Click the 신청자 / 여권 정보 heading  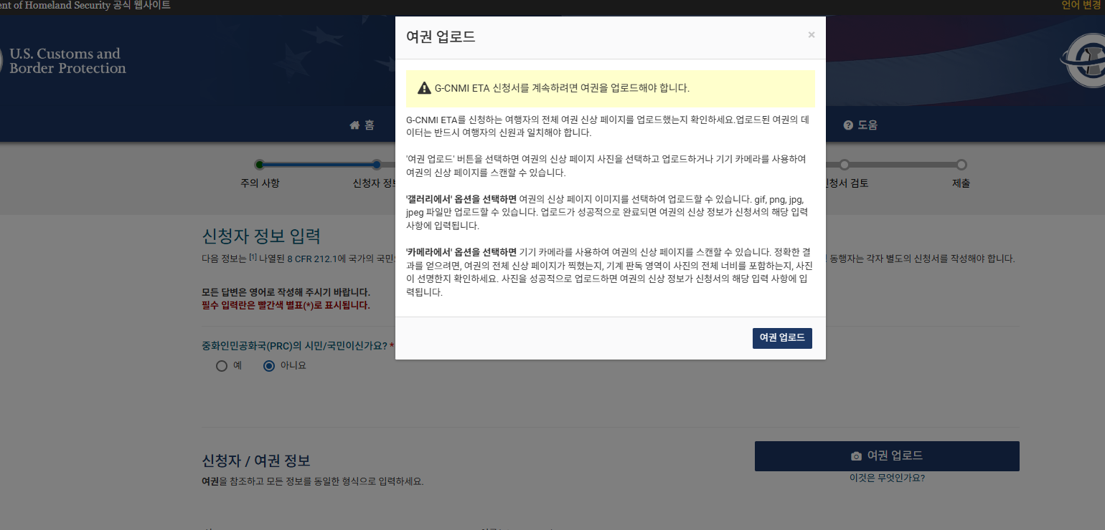tap(256, 461)
